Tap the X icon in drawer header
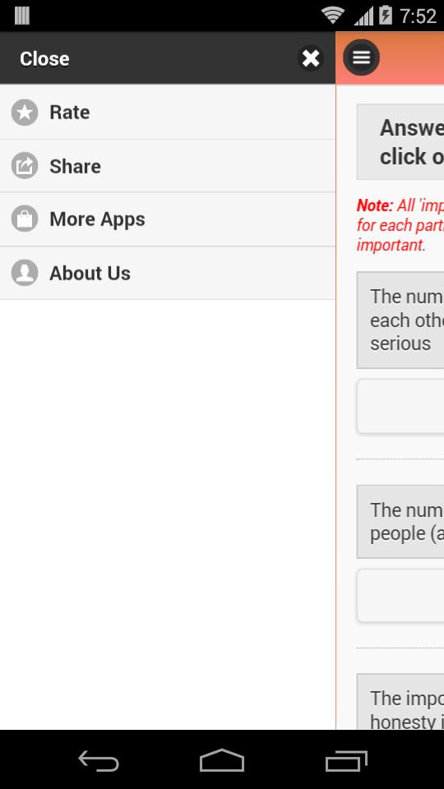444x789 pixels. click(311, 58)
